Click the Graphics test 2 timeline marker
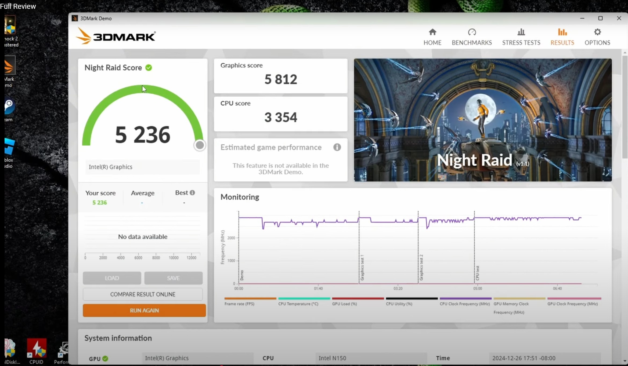This screenshot has width=628, height=366. 421,268
